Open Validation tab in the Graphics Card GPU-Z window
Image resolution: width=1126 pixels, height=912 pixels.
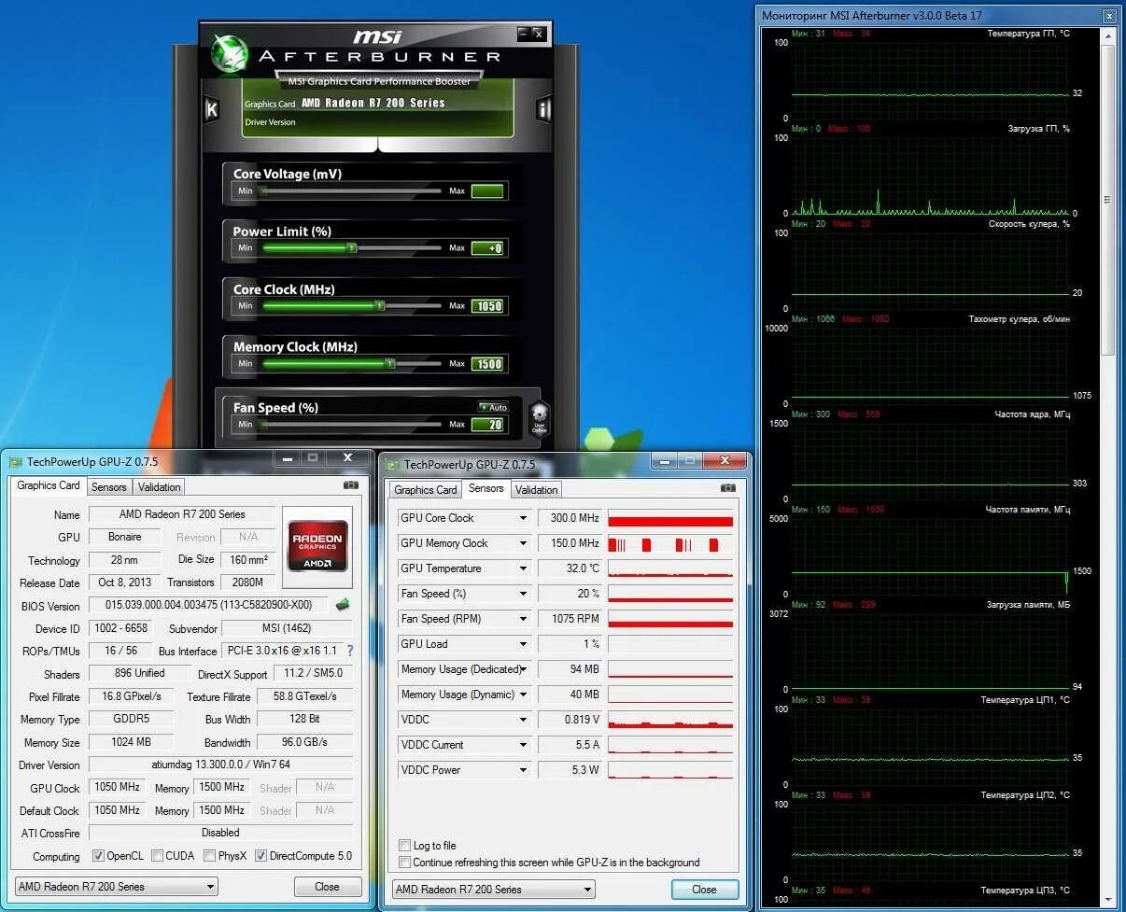coord(159,487)
